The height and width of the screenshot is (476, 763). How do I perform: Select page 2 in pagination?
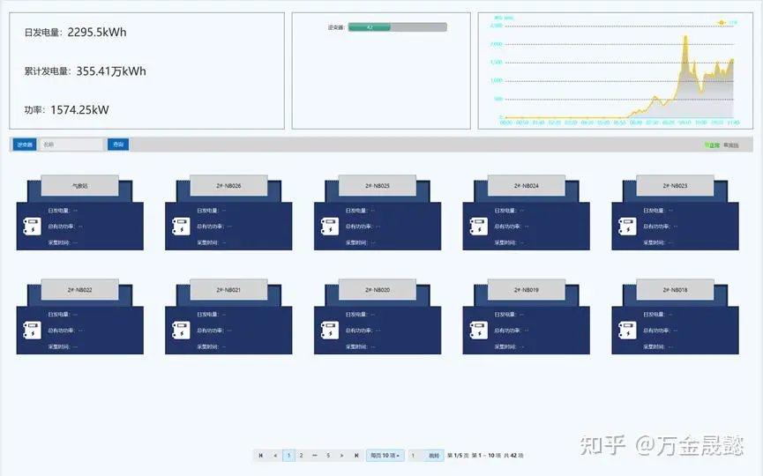[x=301, y=456]
